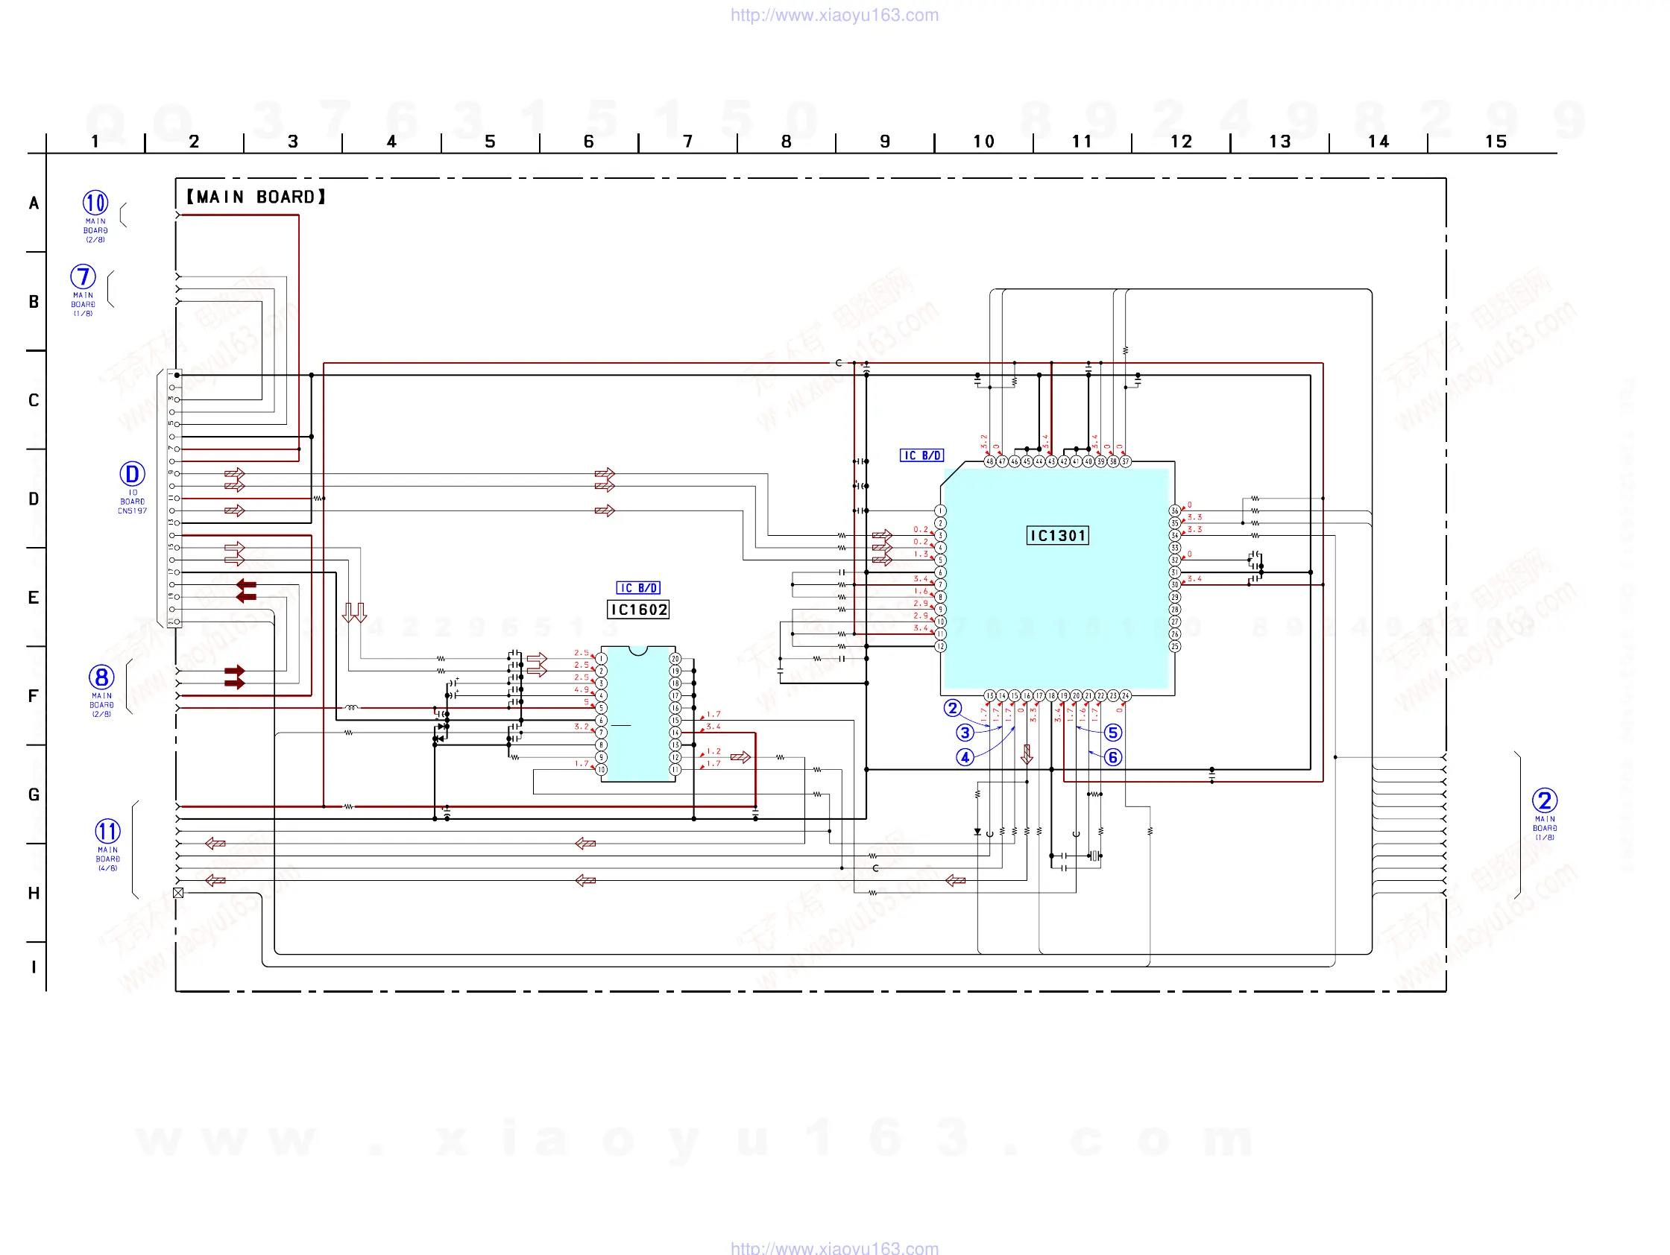This screenshot has width=1670, height=1255.
Task: Click IC B/D tag above IC1602
Action: point(638,587)
